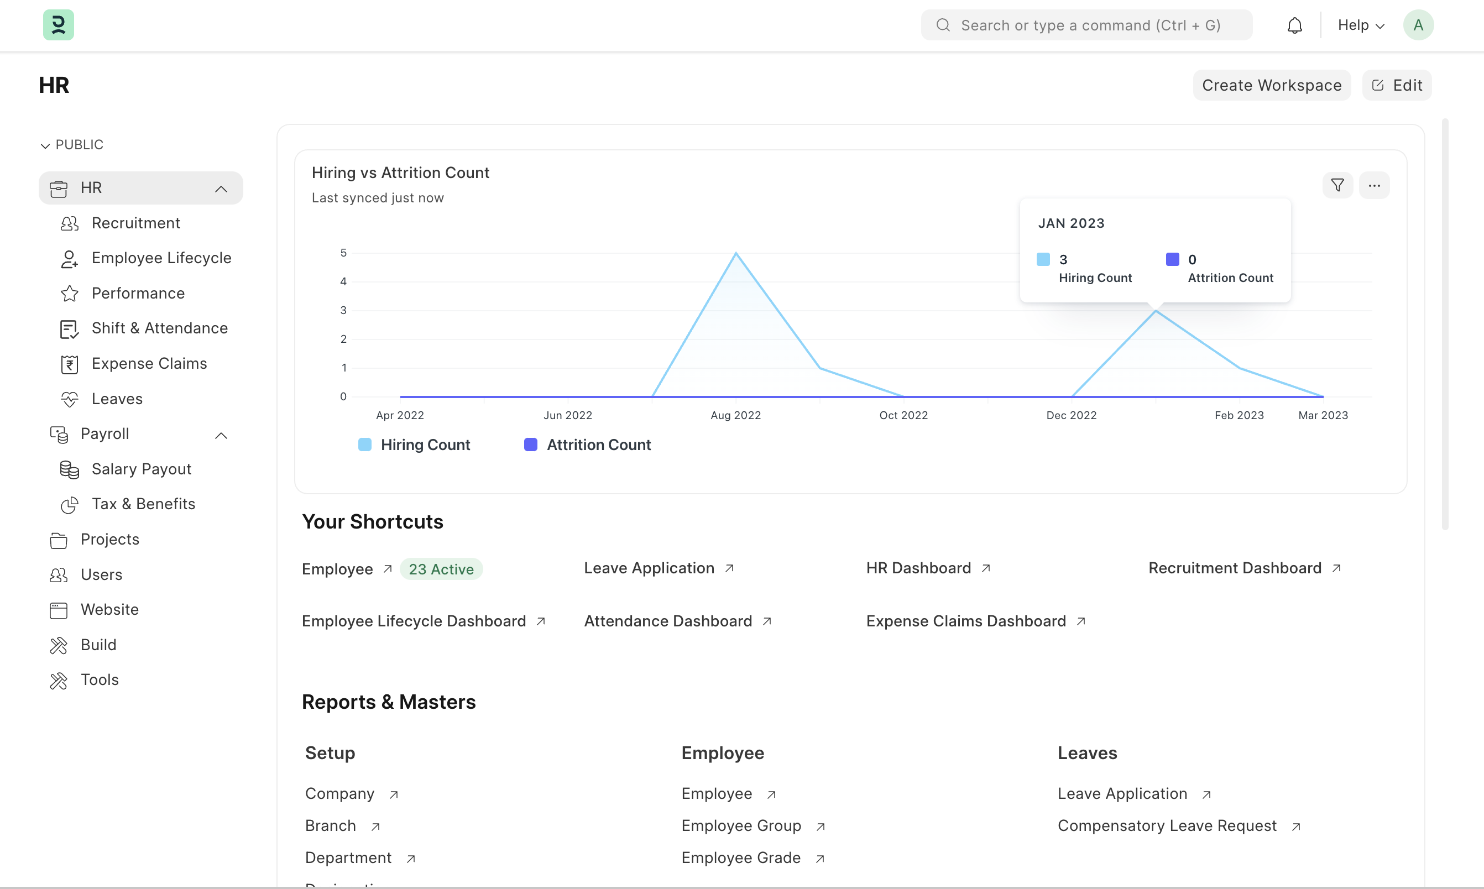Image resolution: width=1484 pixels, height=889 pixels.
Task: Click the HR briefcase icon in sidebar
Action: (x=59, y=189)
